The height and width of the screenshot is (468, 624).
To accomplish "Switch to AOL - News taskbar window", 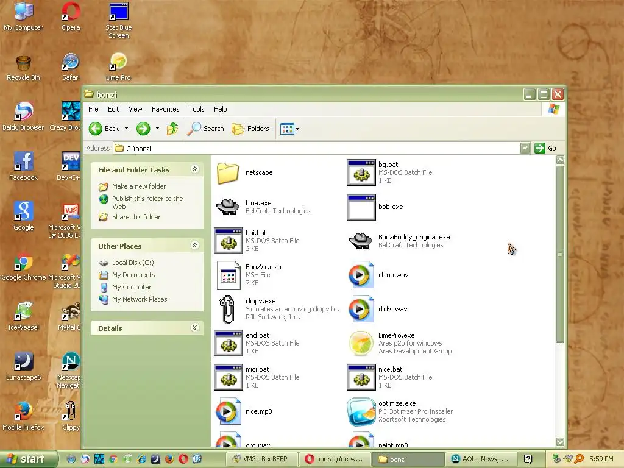I will point(480,459).
